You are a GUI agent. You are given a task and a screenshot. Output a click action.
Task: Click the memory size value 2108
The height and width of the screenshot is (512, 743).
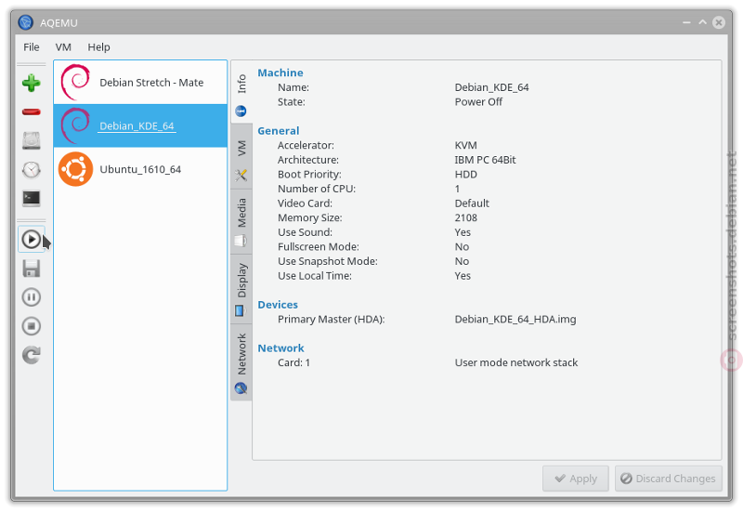(x=466, y=217)
